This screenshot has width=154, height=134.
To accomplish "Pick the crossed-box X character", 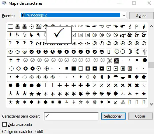I will [81, 35].
